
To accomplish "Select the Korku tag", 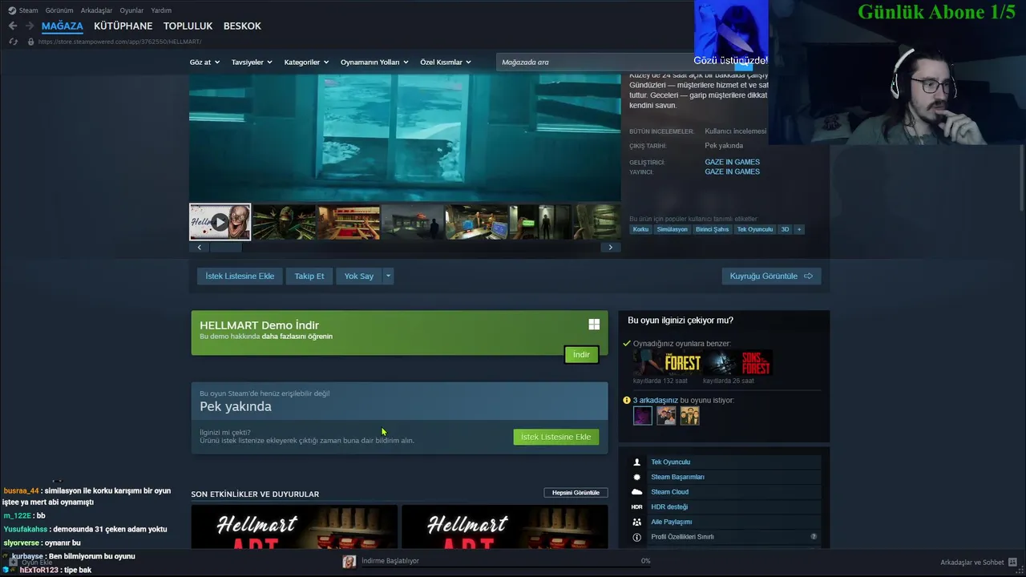I will 640,229.
